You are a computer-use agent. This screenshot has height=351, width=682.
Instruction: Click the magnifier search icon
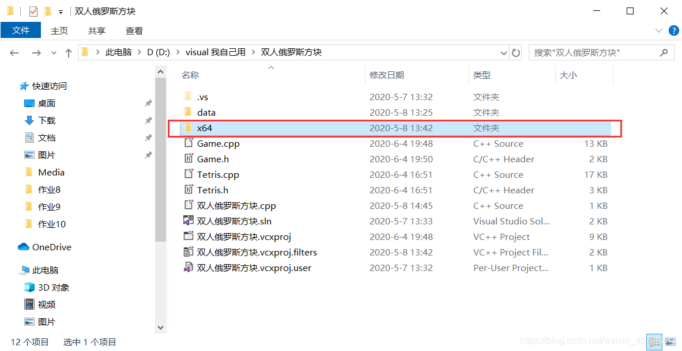tap(664, 52)
